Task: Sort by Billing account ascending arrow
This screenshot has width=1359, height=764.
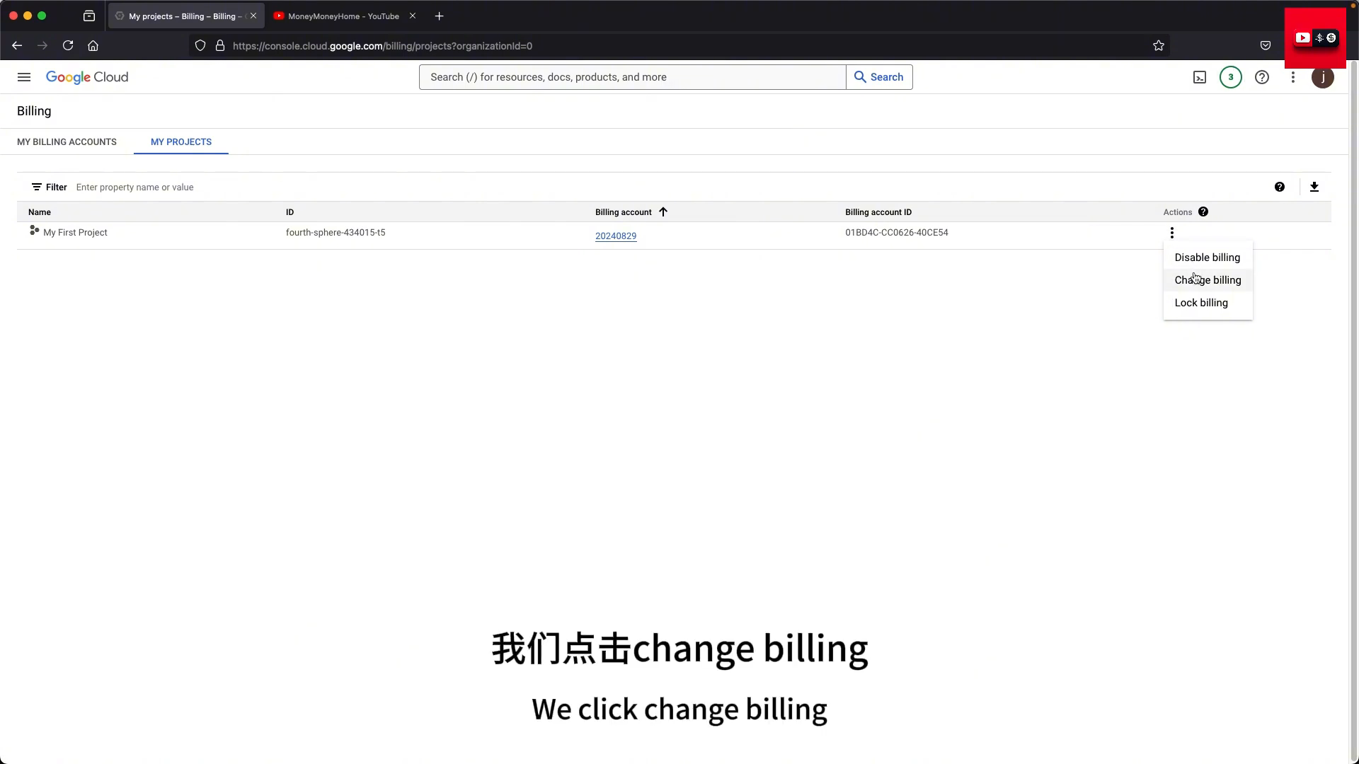Action: 663,212
